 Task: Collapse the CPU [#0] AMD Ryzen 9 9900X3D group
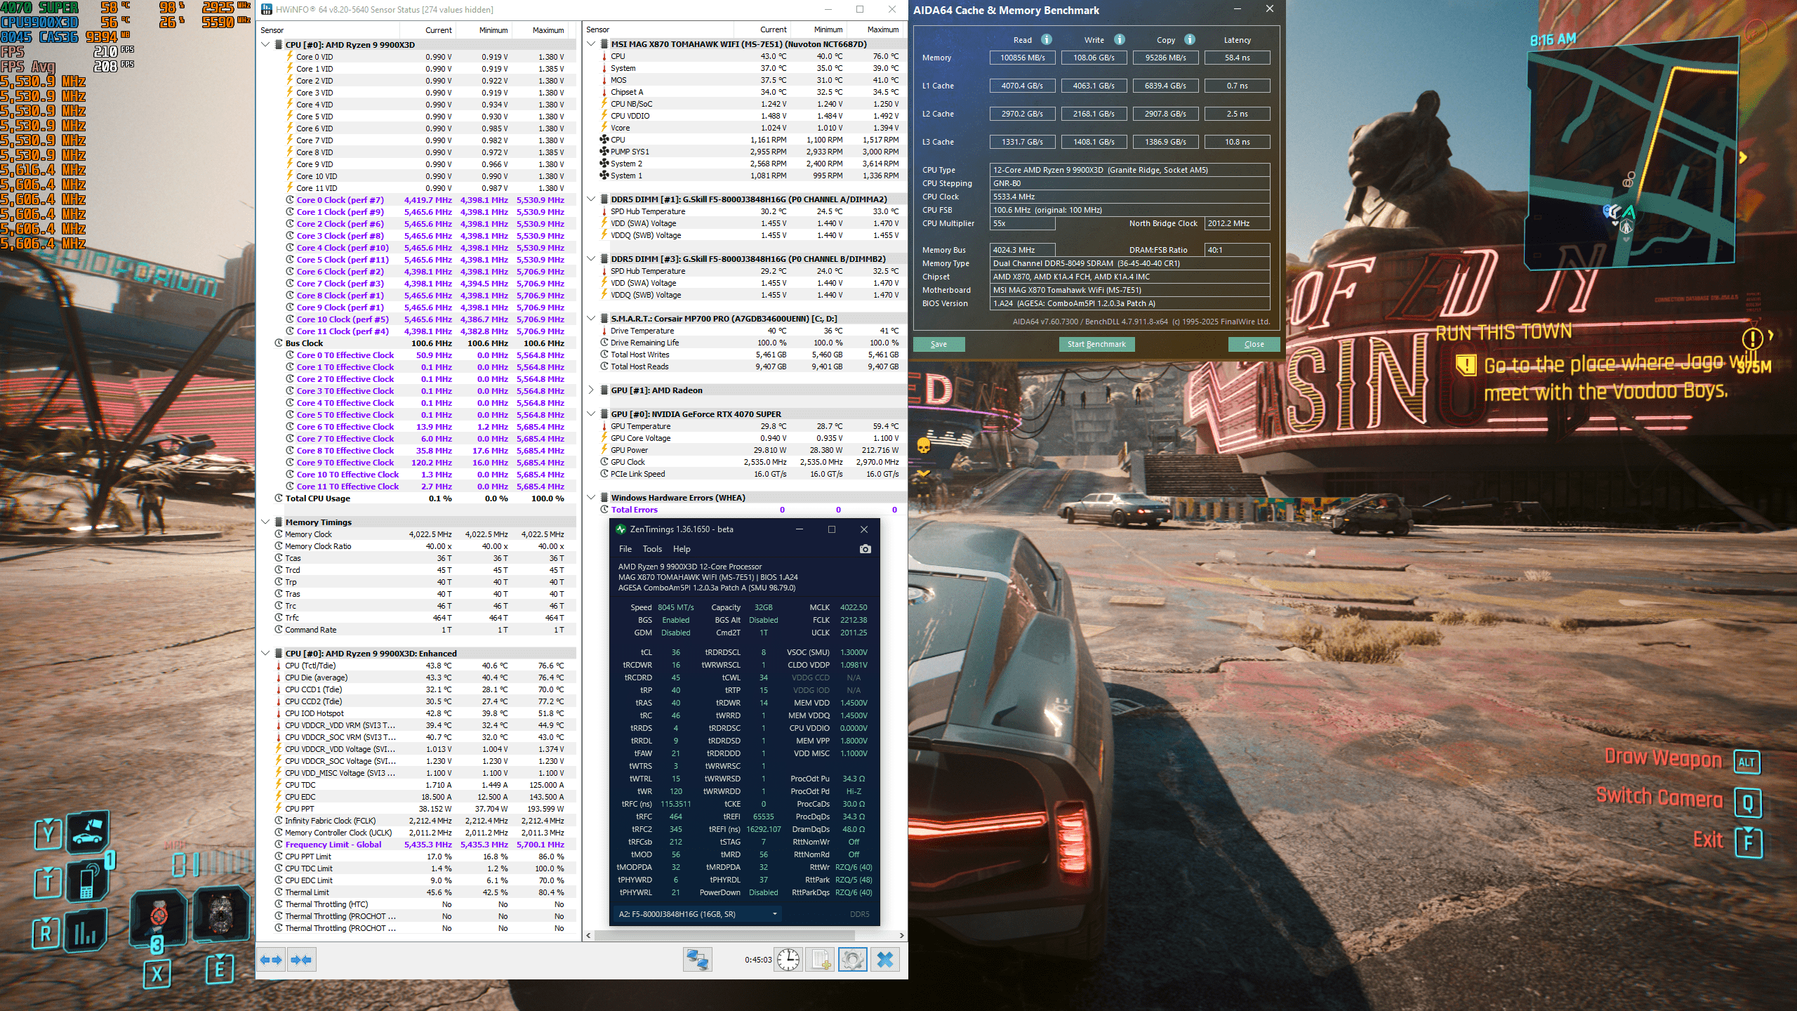coord(265,44)
